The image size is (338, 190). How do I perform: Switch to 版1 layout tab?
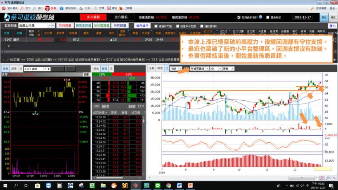coord(324,17)
